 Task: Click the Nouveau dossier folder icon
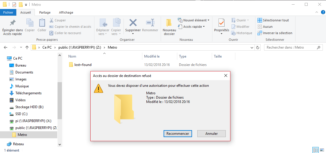point(169,23)
